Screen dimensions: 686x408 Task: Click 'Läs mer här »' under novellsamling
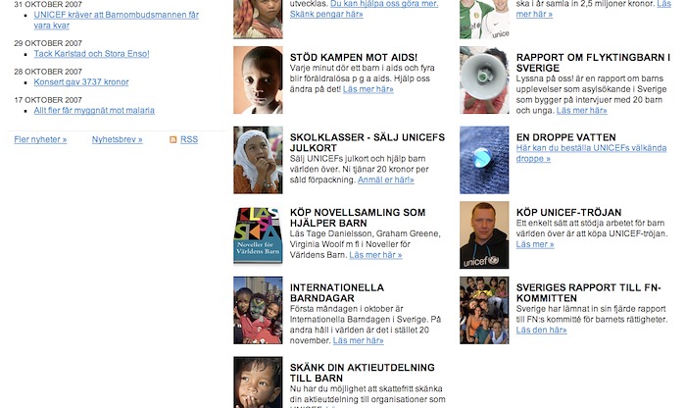pyautogui.click(x=375, y=255)
